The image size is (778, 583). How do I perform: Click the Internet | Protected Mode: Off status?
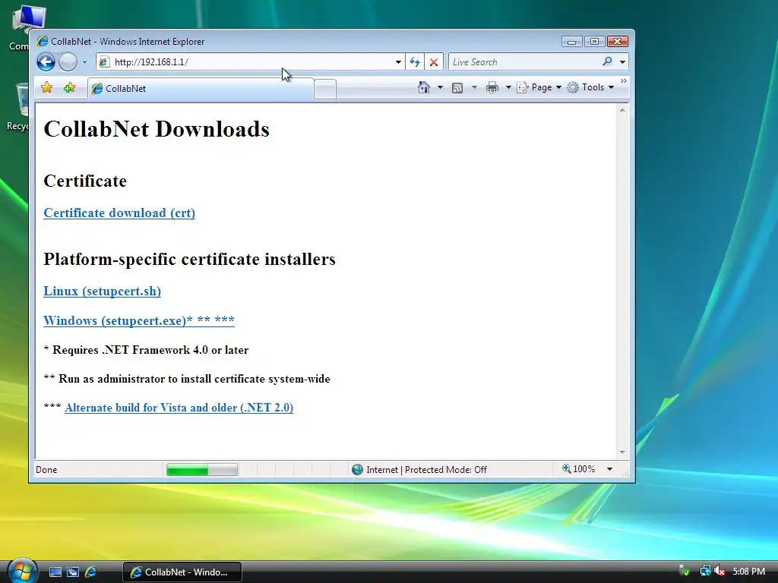coord(419,469)
